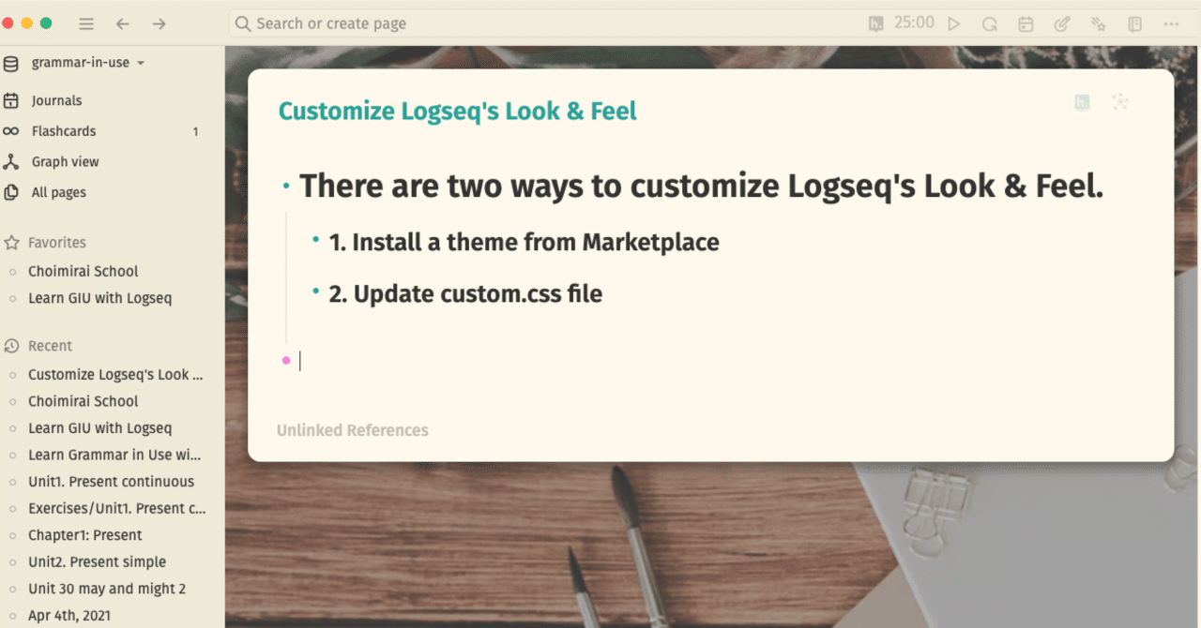Open All pages
Viewport: 1201px width, 628px height.
point(57,192)
